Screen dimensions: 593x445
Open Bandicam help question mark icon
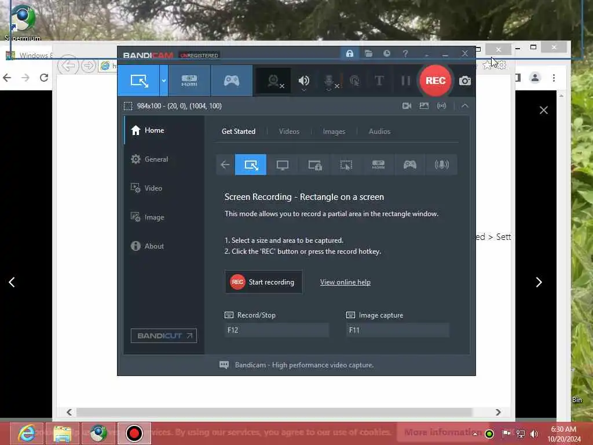pos(405,53)
